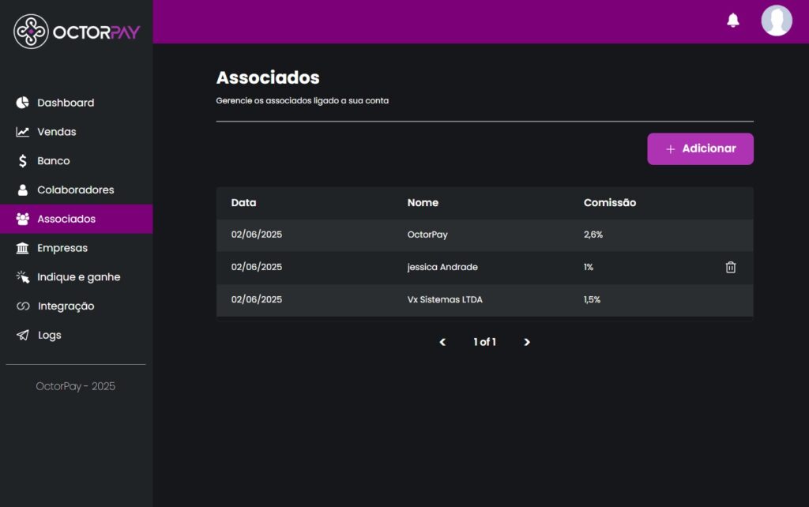The height and width of the screenshot is (507, 809).
Task: Open Vendas menu item
Action: [77, 132]
